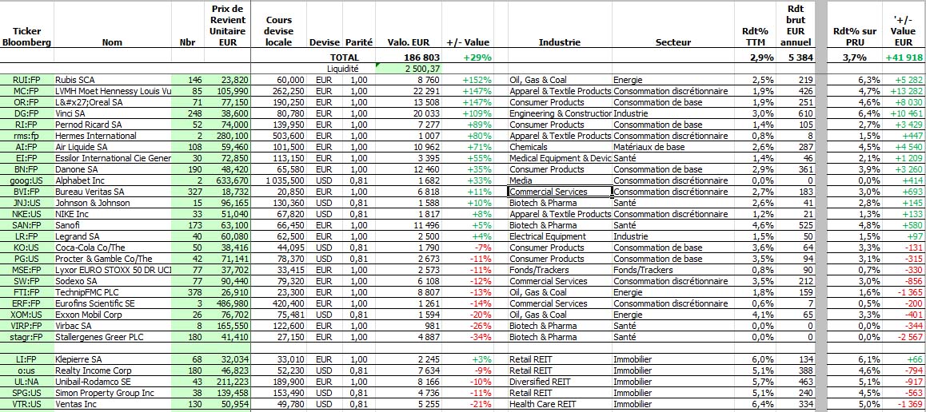Screen dimensions: 926x412
Task: Click the liquidity value 2 500,37 cell
Action: point(408,69)
